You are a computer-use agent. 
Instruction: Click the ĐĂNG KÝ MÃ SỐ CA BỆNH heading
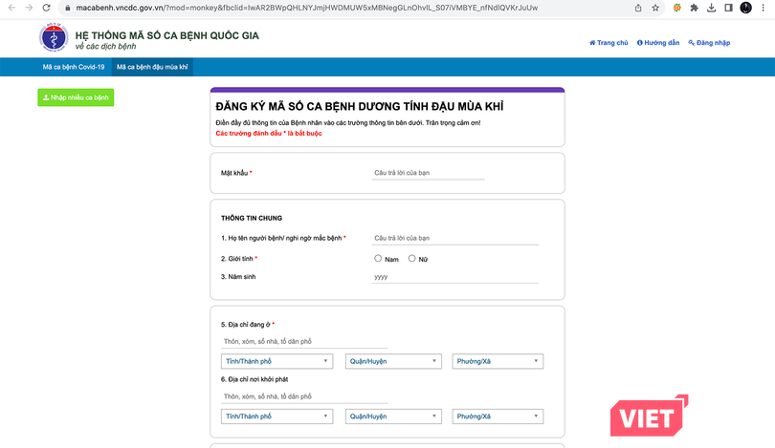[x=360, y=107]
